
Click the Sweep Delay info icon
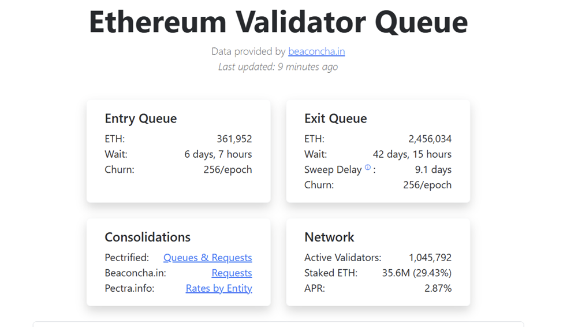pos(367,168)
